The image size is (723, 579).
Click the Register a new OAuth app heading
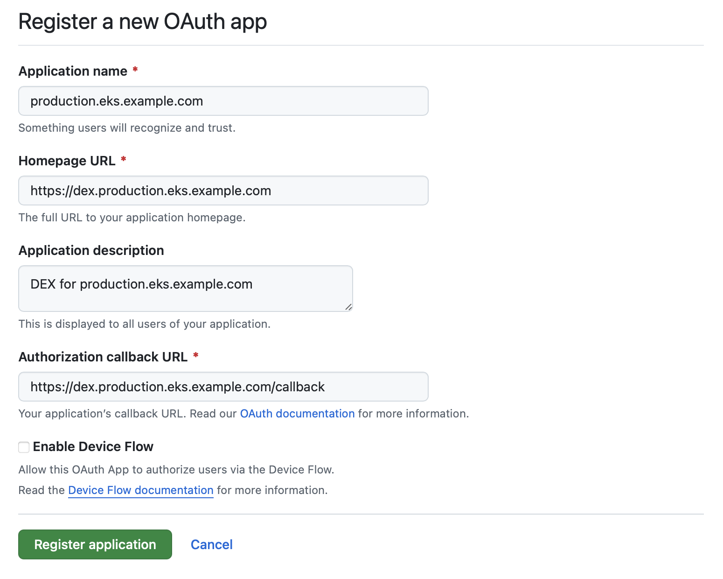(x=142, y=21)
